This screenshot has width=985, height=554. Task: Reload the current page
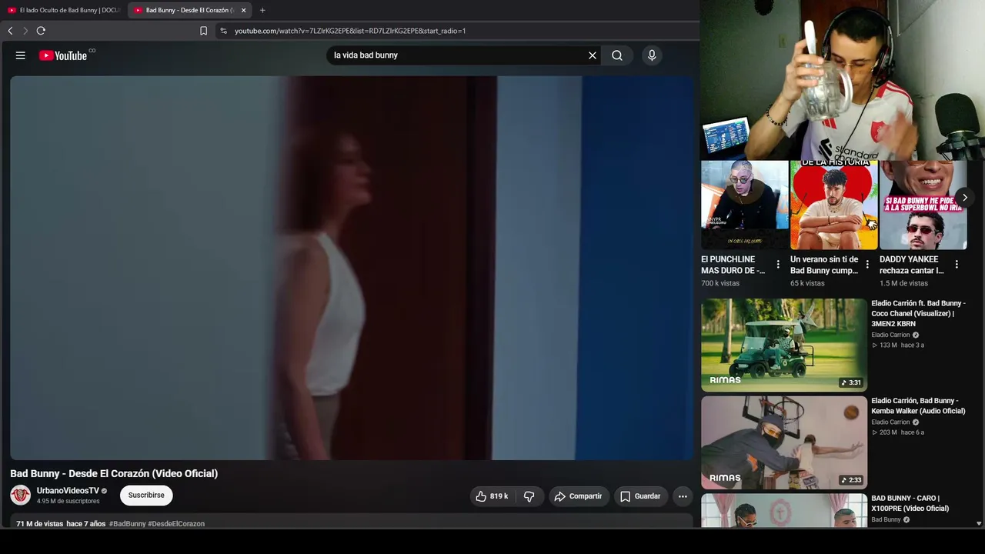pyautogui.click(x=41, y=31)
